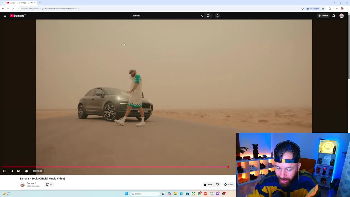Skip to next video

[19, 171]
